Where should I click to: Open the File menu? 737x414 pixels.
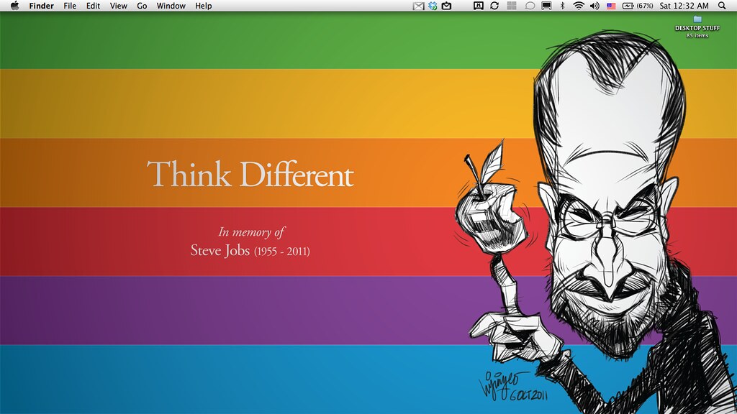point(69,6)
